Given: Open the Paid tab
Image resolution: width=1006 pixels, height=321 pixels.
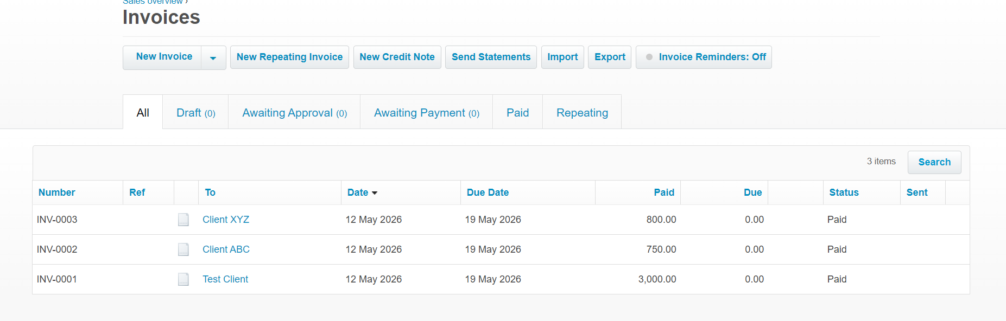Looking at the screenshot, I should tap(517, 112).
